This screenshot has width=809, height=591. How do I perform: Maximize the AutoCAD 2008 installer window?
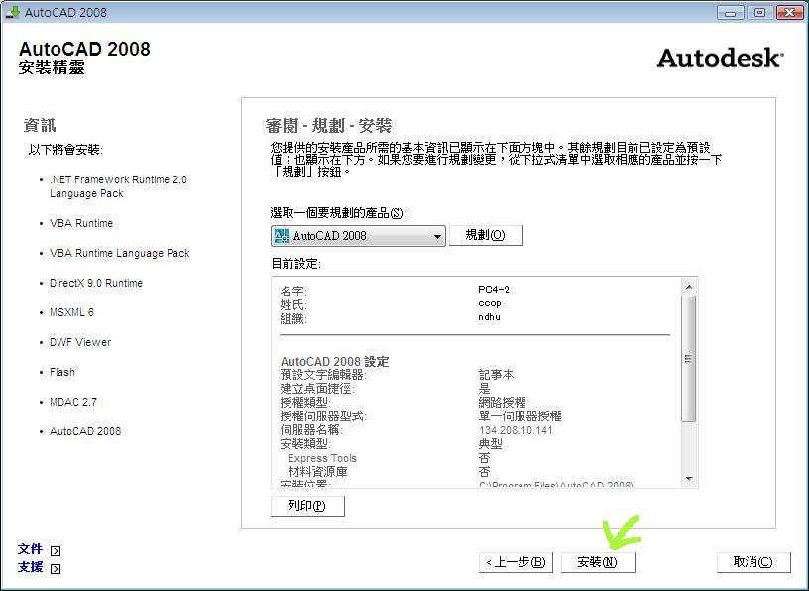(x=759, y=12)
